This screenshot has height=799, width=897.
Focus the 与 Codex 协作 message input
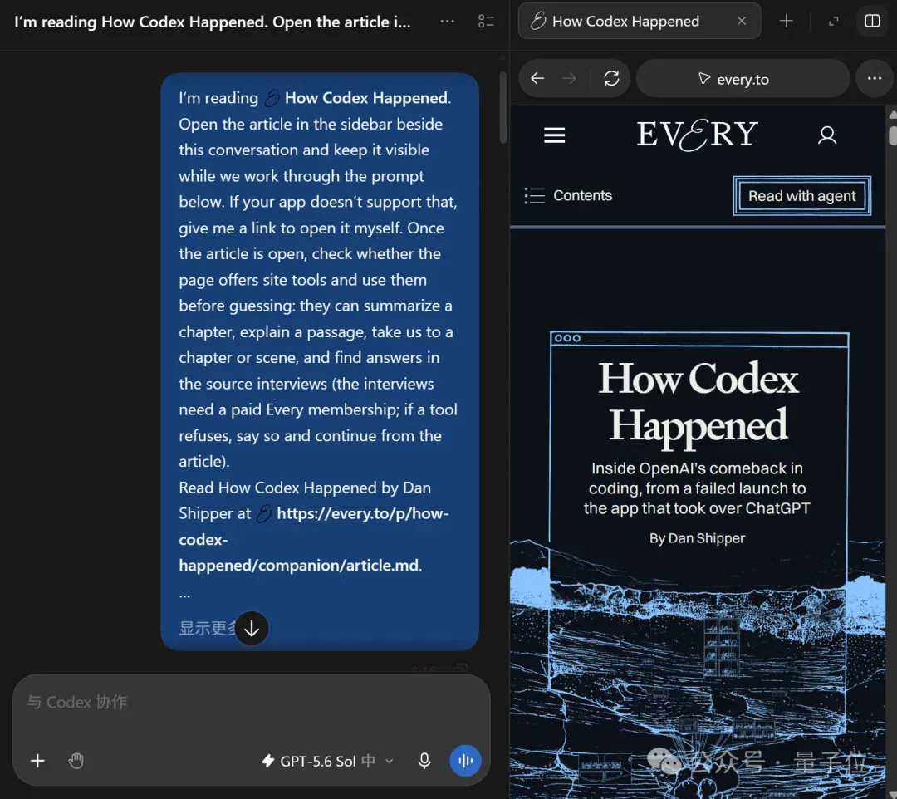(x=251, y=703)
